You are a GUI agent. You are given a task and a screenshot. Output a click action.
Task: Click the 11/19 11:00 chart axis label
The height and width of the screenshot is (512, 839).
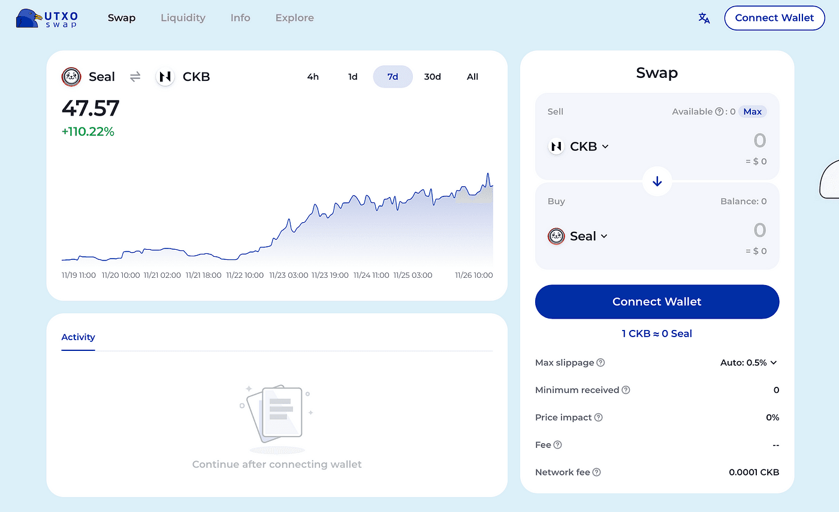[80, 275]
